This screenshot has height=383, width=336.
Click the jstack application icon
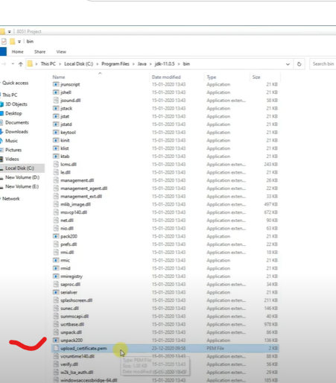pos(56,108)
